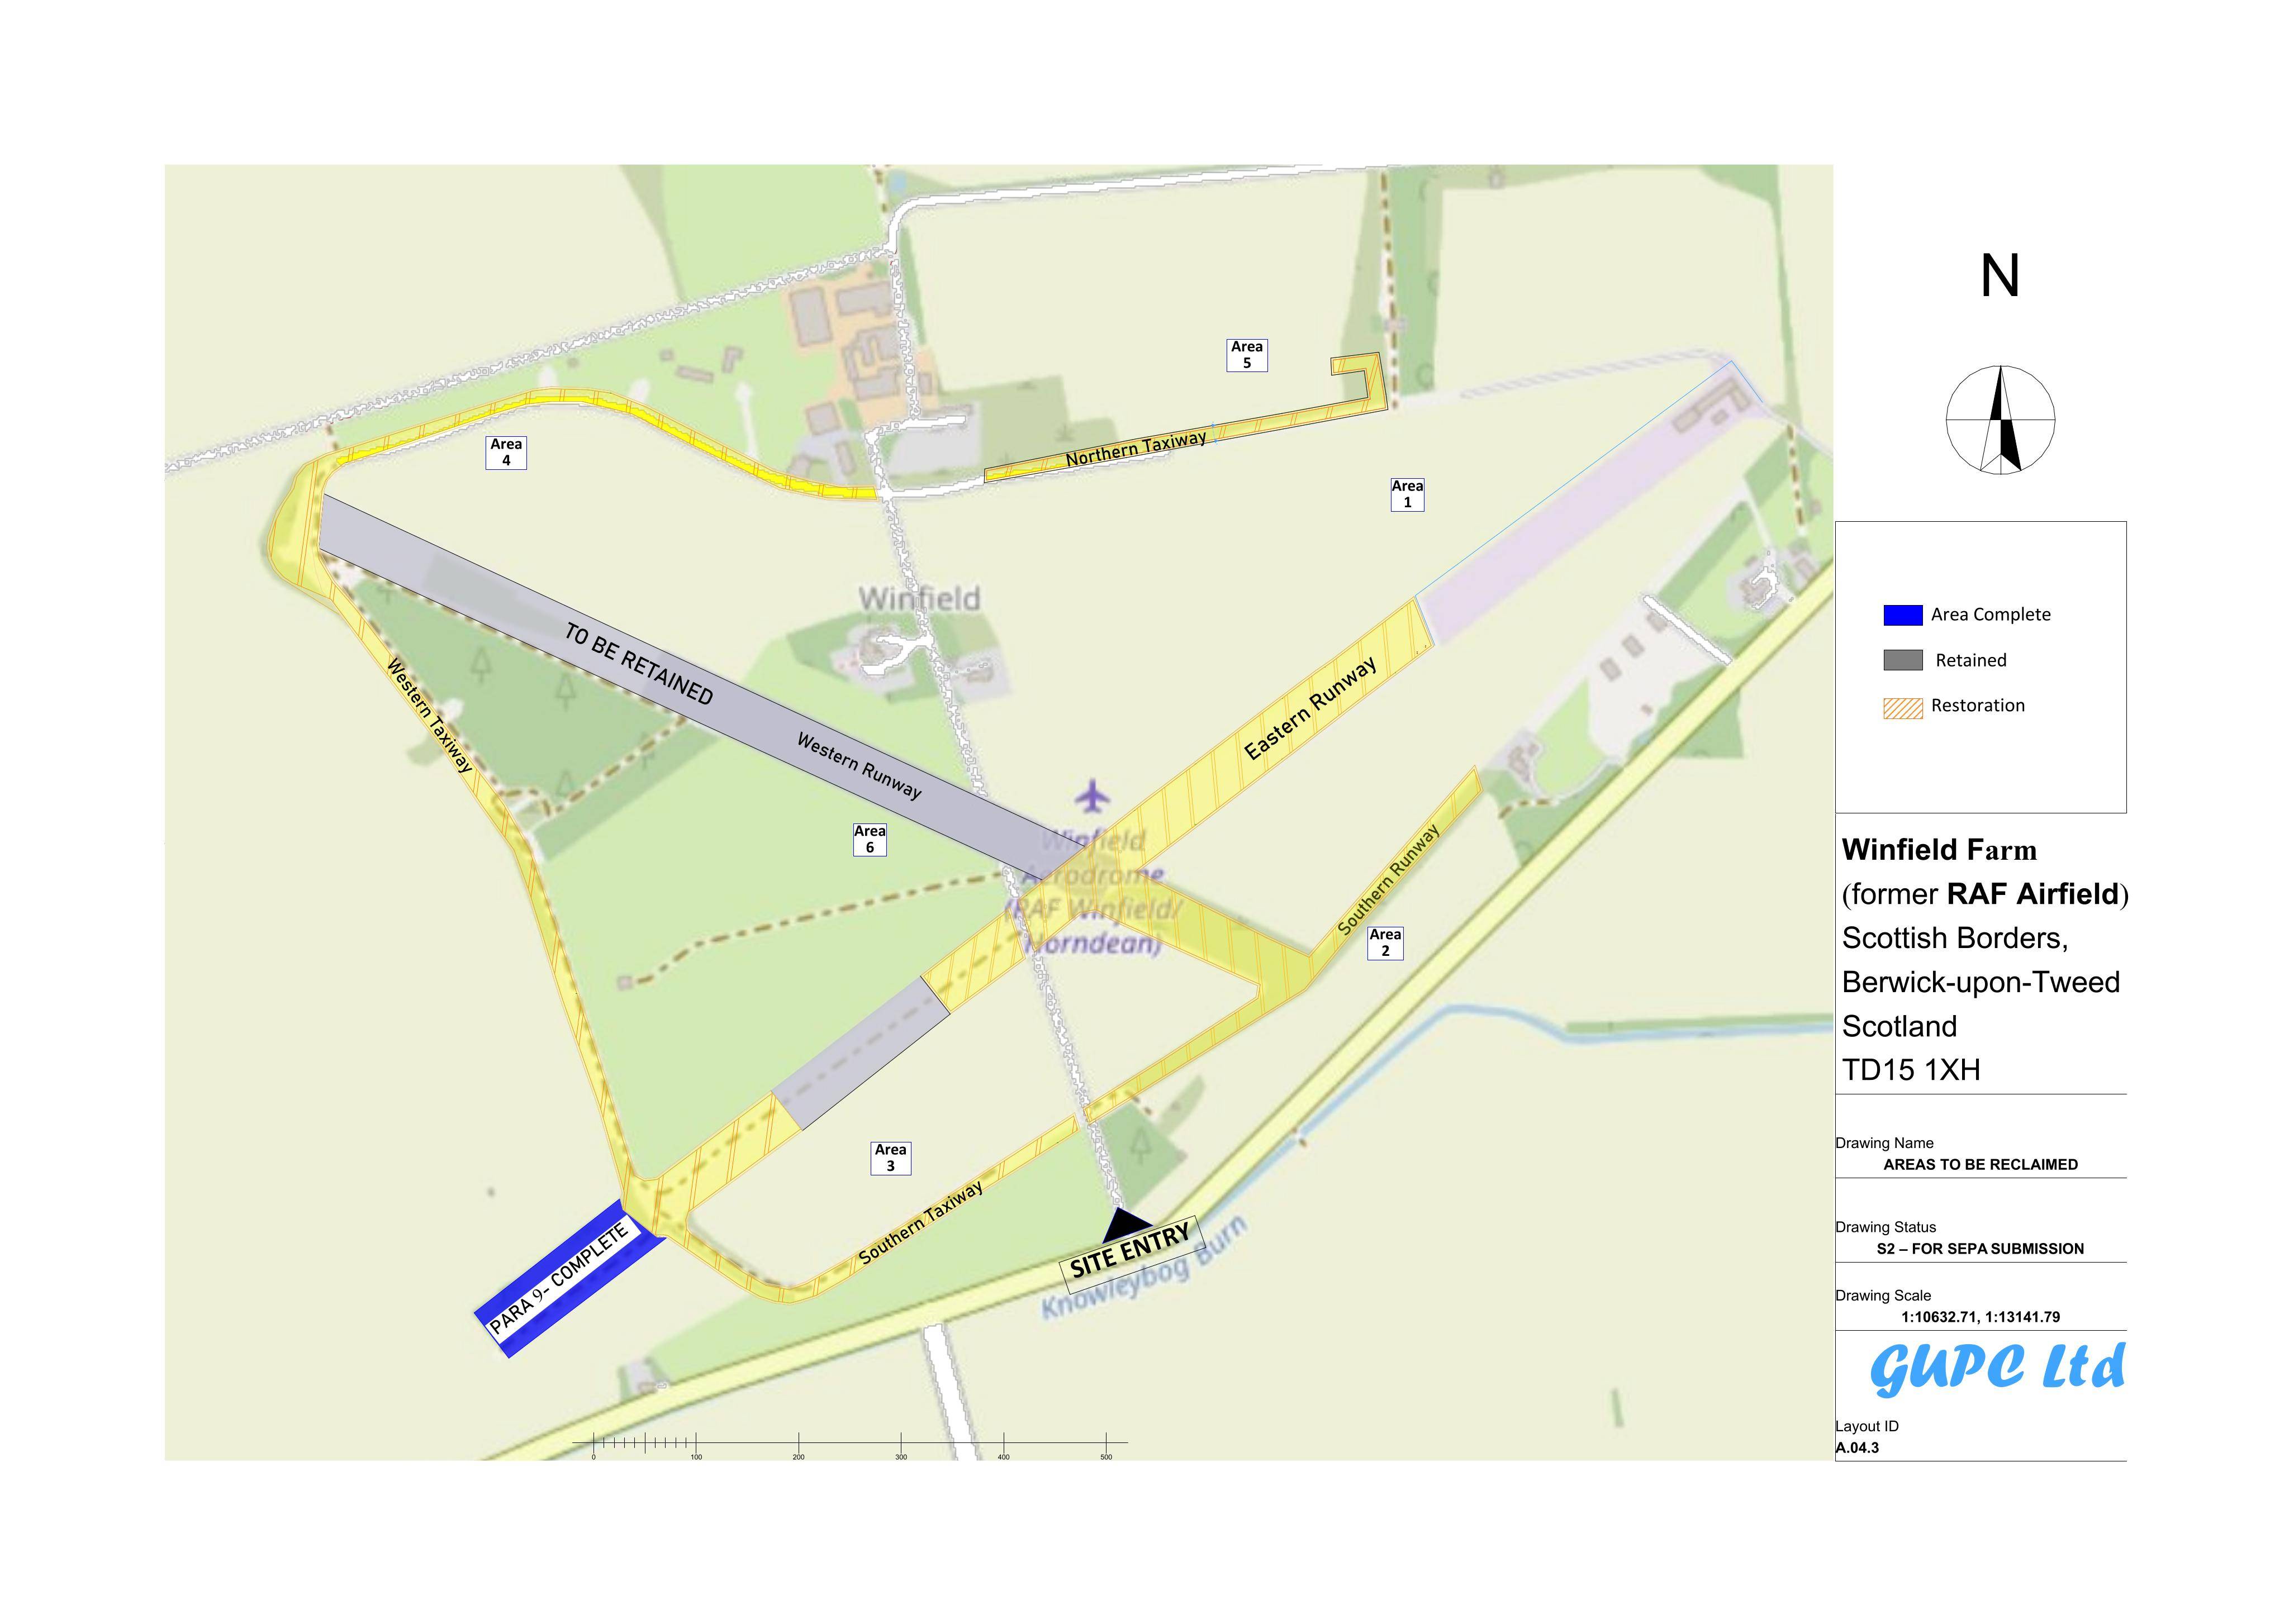Viewport: 2289px width, 1624px height.
Task: Select the Area 3 label box
Action: coord(890,1158)
